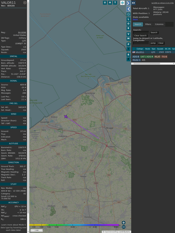
Task: Click the FMS SEL section header
Action: pos(13,103)
